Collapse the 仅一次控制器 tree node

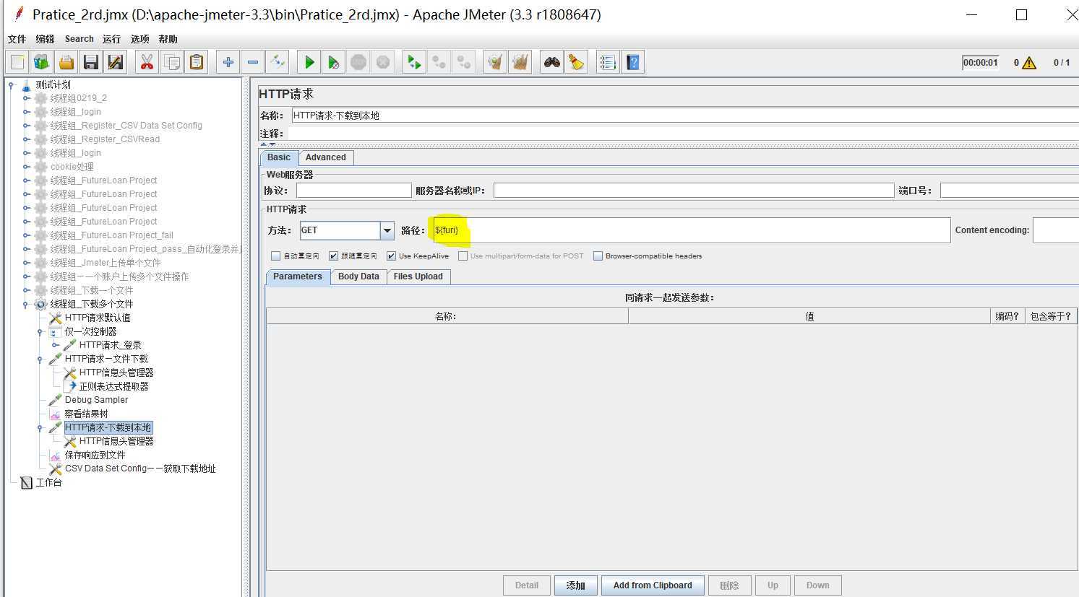click(x=40, y=331)
